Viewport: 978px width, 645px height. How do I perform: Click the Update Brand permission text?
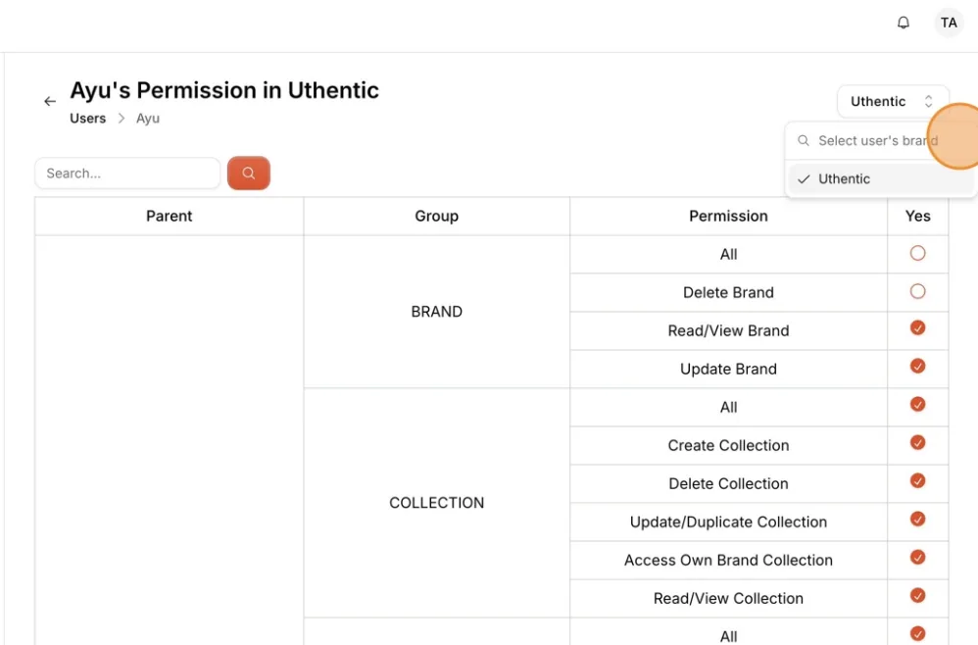point(728,369)
